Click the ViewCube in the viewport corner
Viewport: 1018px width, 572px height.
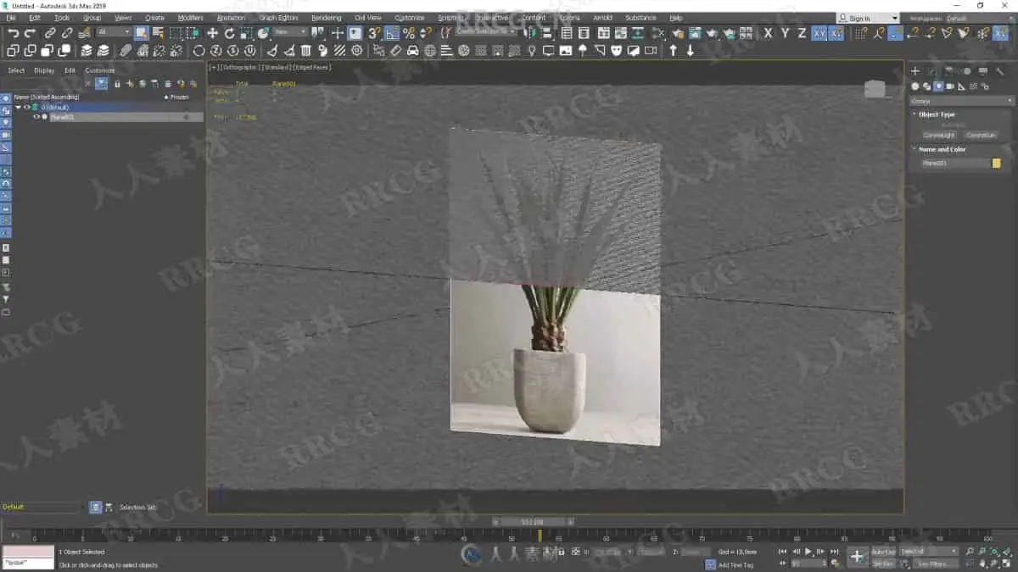[x=875, y=89]
